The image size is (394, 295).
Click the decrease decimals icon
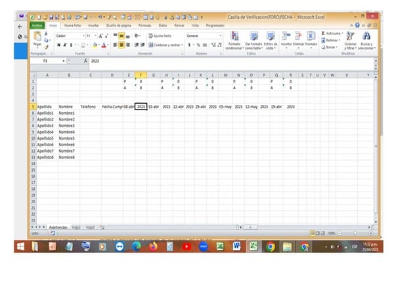click(219, 45)
